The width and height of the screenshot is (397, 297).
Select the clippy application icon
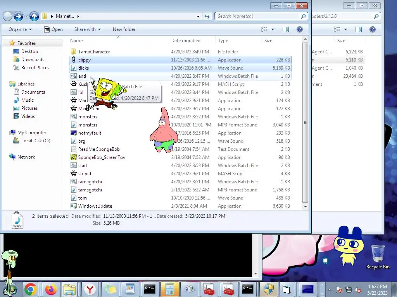pyautogui.click(x=73, y=60)
